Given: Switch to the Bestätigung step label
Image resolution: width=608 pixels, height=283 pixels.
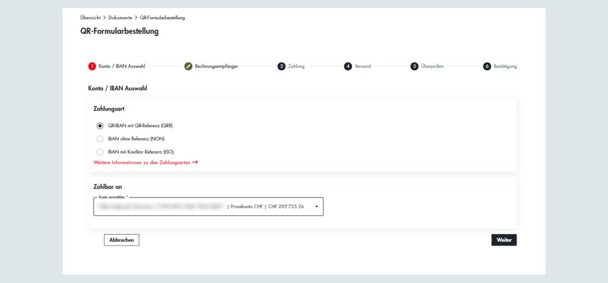Looking at the screenshot, I should click(x=505, y=66).
